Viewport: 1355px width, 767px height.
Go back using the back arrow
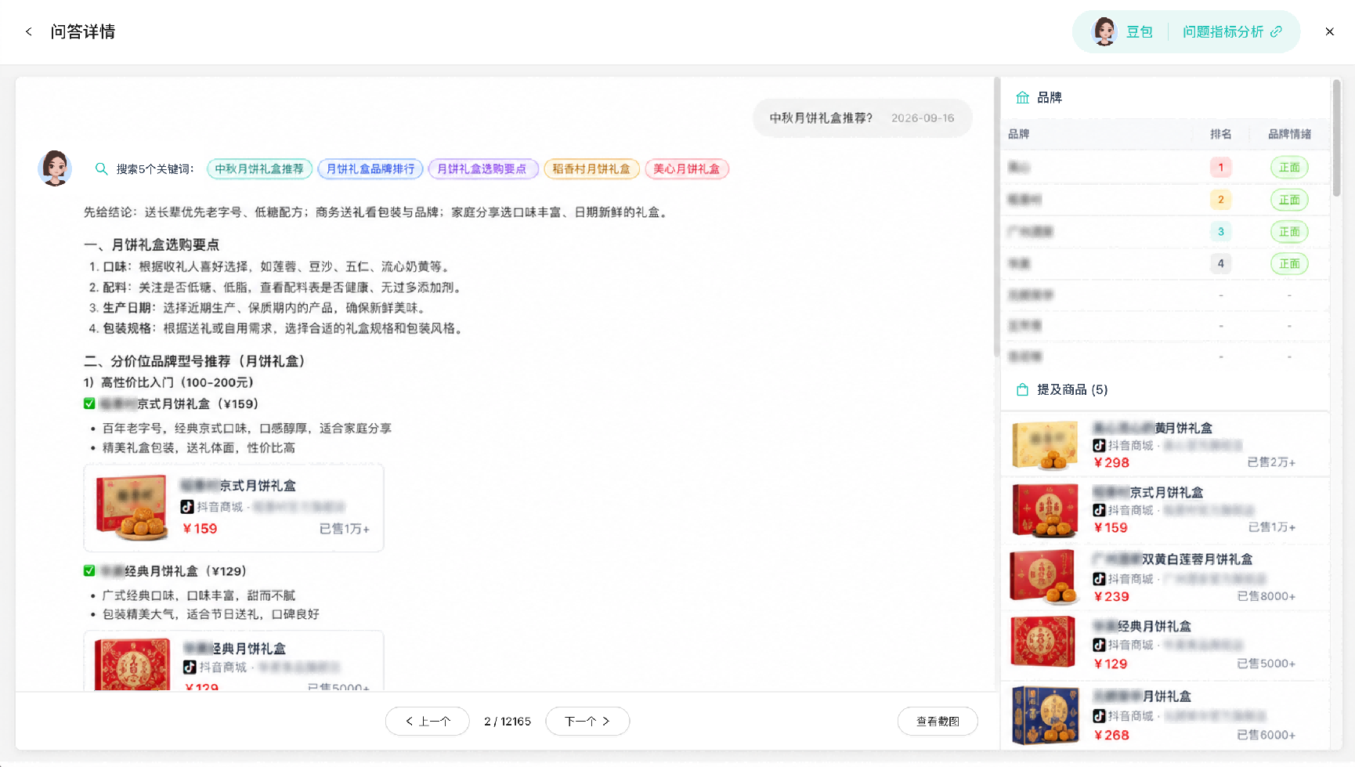29,32
